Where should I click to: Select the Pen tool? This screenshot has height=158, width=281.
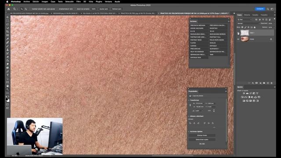pos(7,72)
